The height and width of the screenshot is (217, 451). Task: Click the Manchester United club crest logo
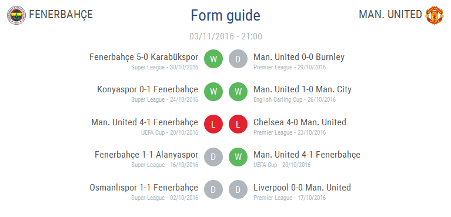(x=435, y=15)
